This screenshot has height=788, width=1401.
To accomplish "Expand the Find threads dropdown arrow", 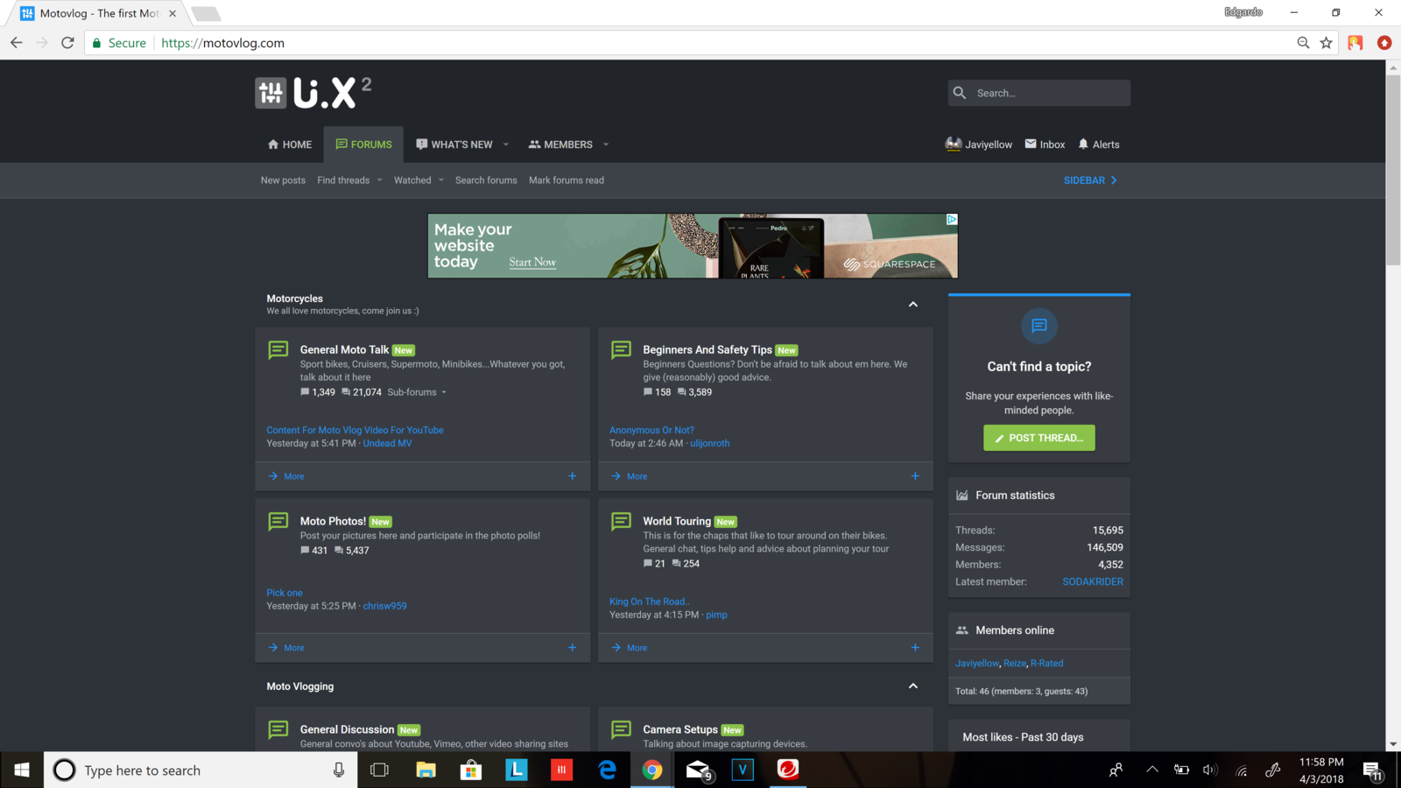I will (x=379, y=180).
